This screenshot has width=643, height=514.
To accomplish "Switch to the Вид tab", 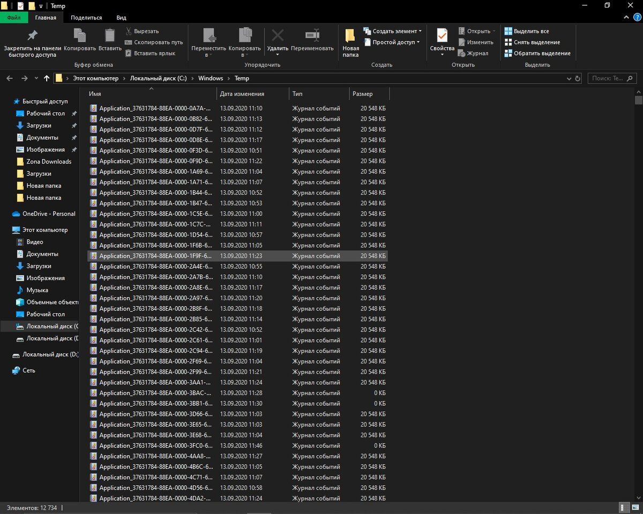I will (x=122, y=18).
